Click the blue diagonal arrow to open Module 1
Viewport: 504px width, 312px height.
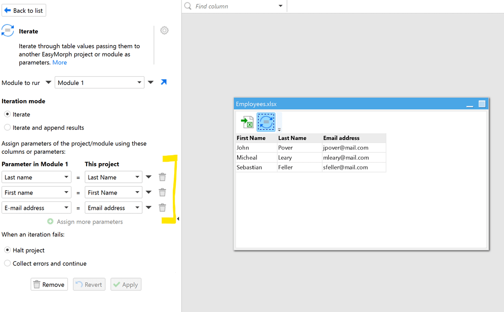coord(163,82)
